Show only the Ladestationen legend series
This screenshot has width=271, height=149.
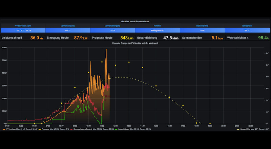point(123,129)
